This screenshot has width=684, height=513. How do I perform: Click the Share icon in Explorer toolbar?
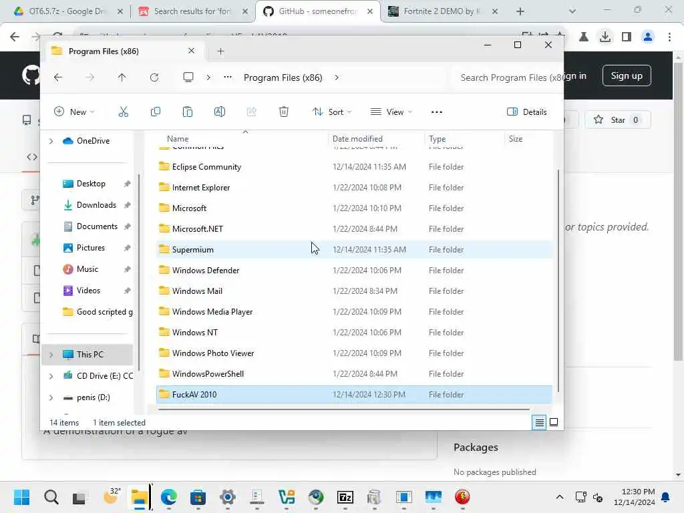(x=252, y=112)
